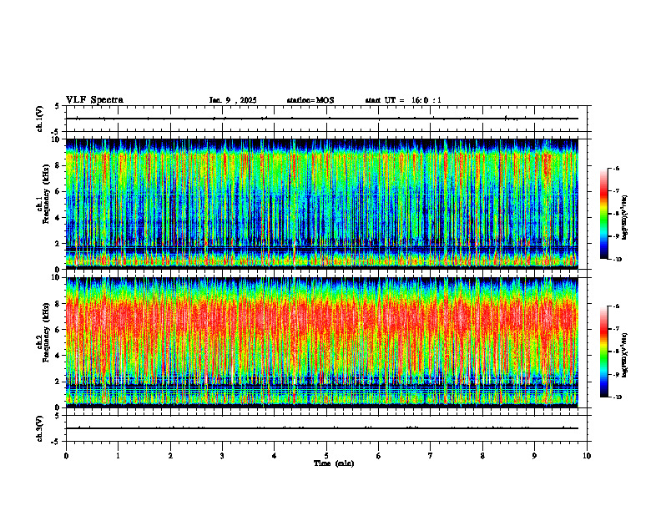Select the "start UT = 16:0:1" text
The width and height of the screenshot is (661, 511).
click(403, 100)
